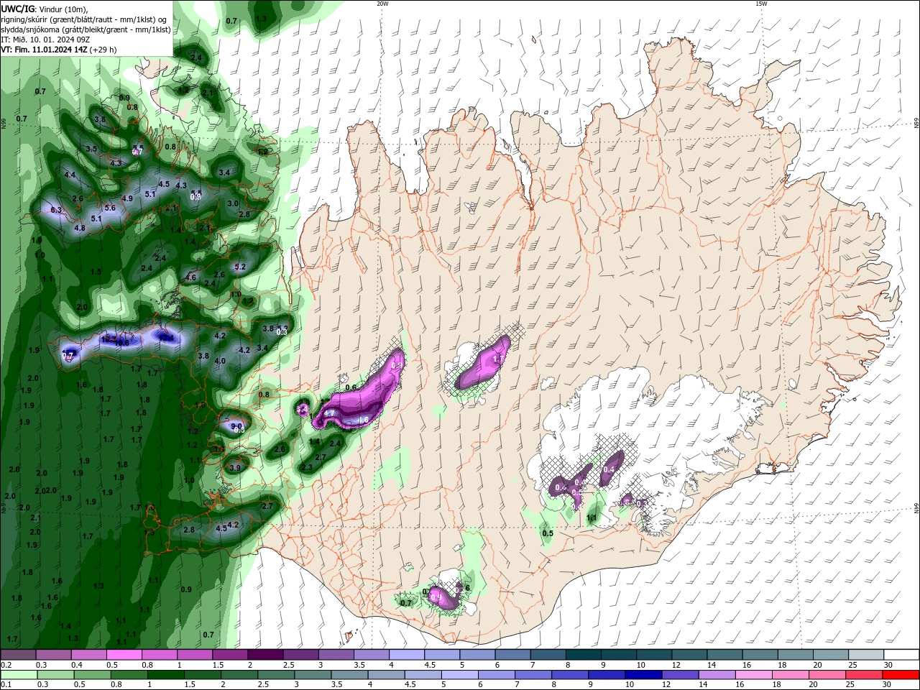Screen dimensions: 920x690
Task: Click the 4.6 precipitation value
Action: point(190,277)
